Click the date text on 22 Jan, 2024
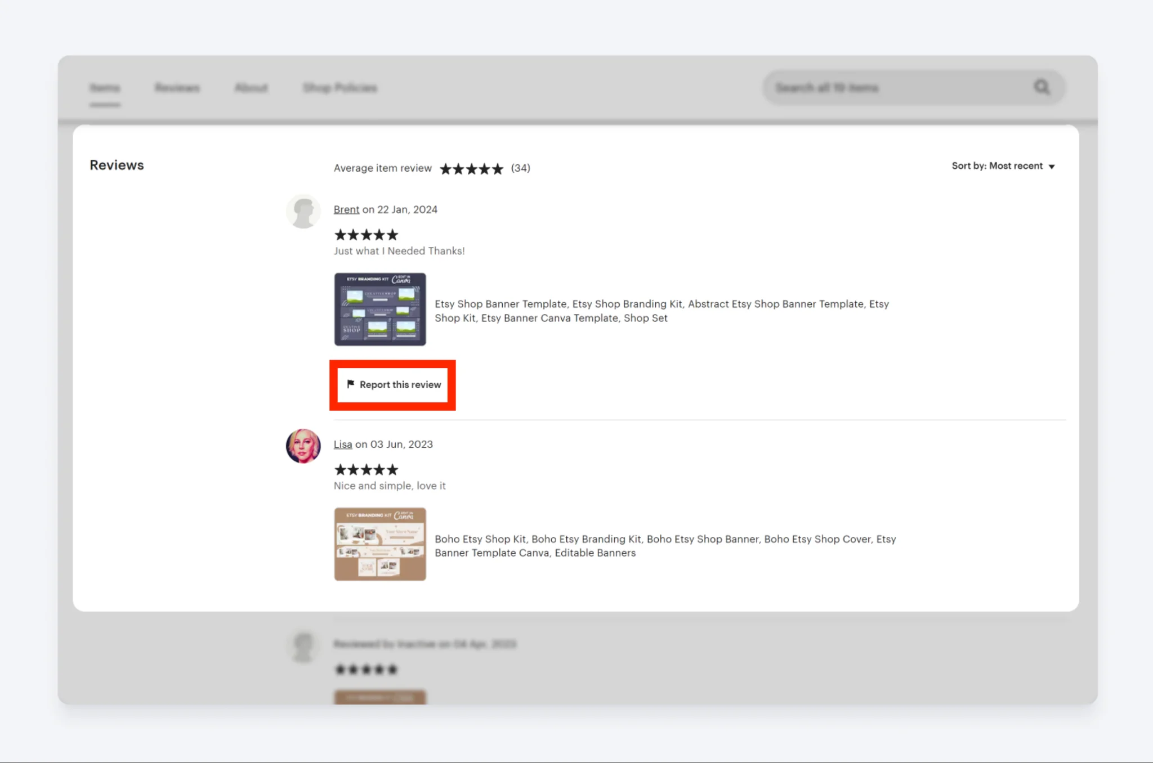Viewport: 1153px width, 763px height. click(x=400, y=209)
